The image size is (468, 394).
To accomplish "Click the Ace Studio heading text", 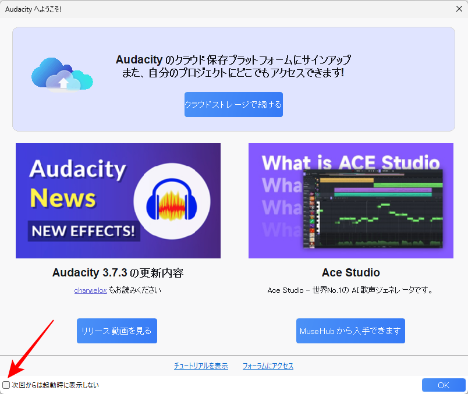I will pos(350,272).
